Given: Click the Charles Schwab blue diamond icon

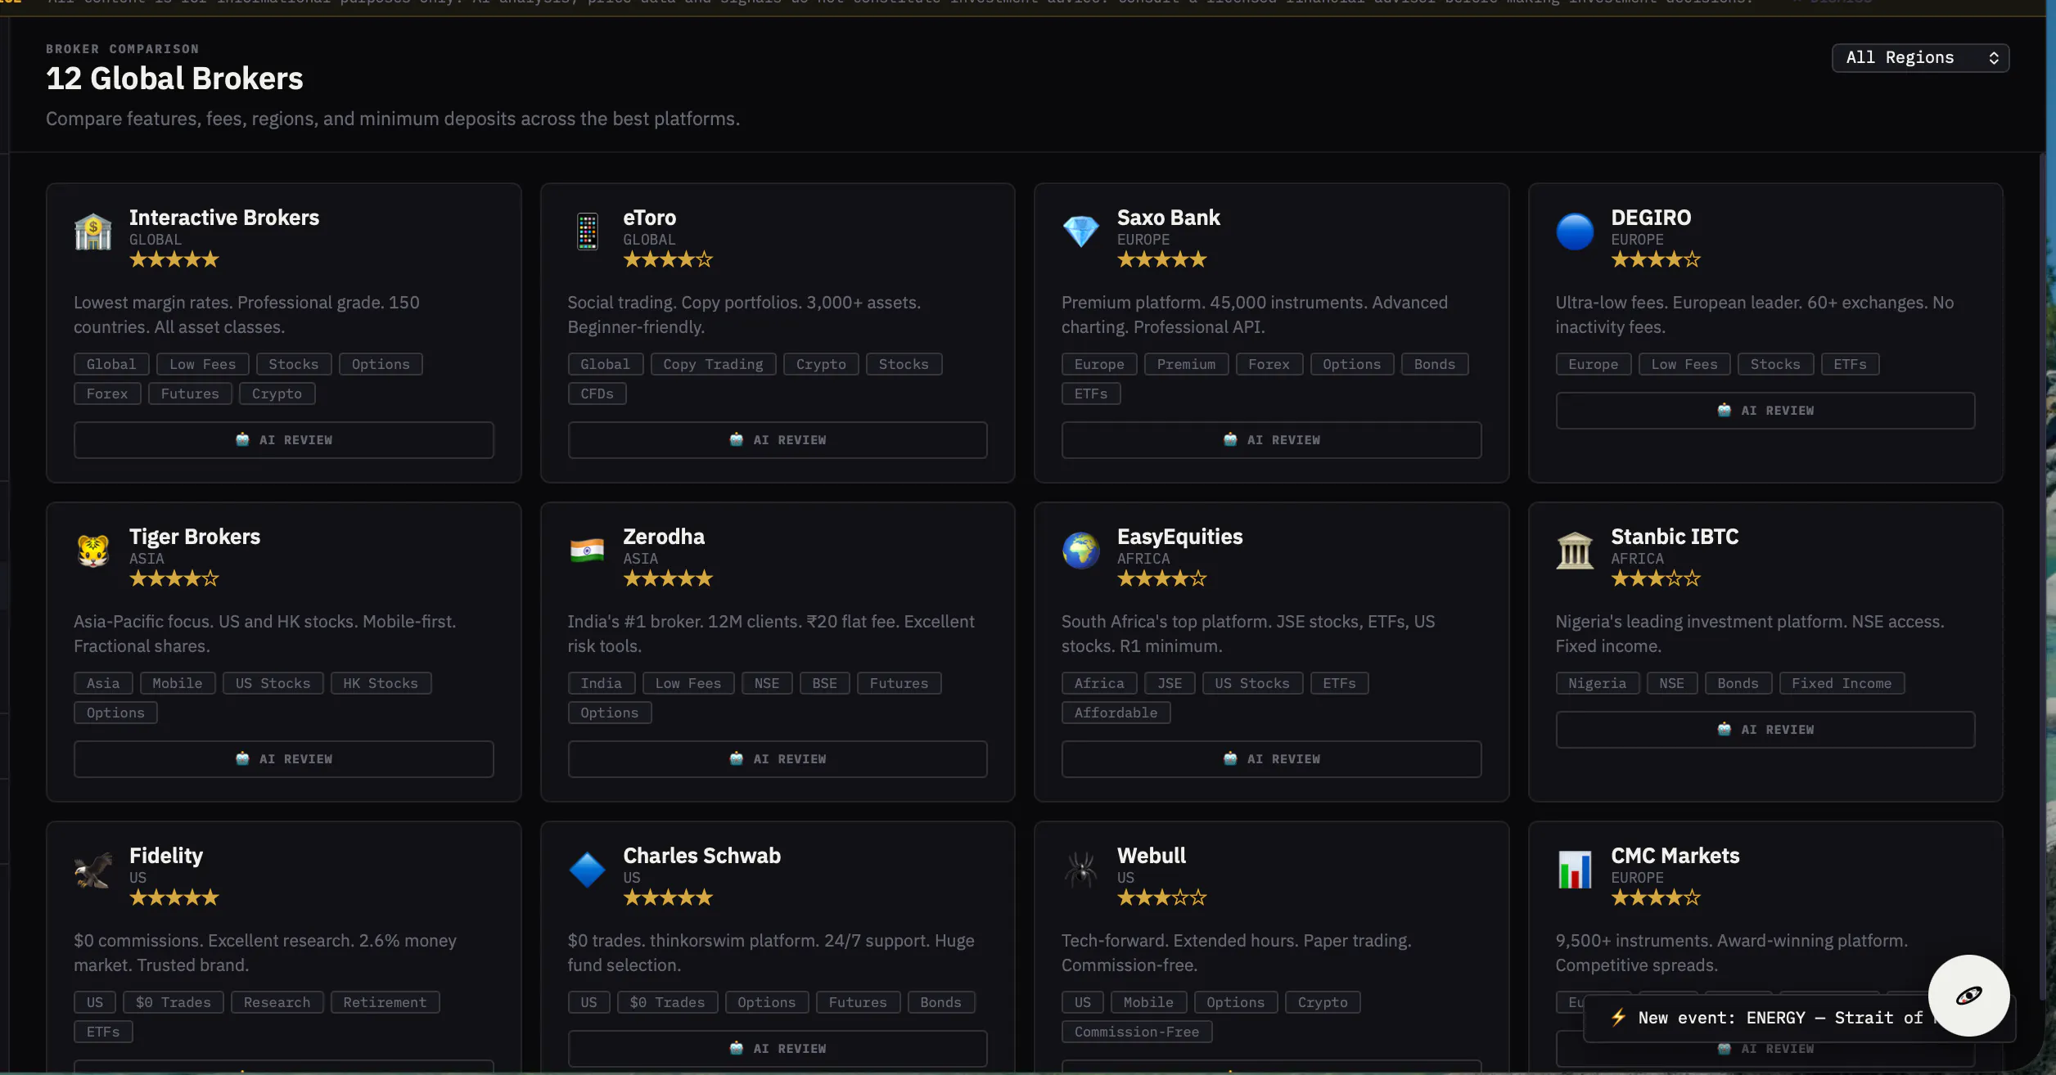Looking at the screenshot, I should pos(587,870).
